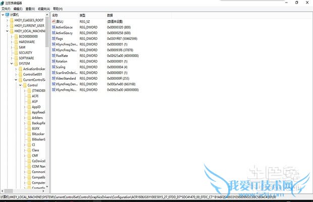This screenshot has height=202, width=313.
Task: Collapse the CurrentControlSet key
Action: [16, 80]
